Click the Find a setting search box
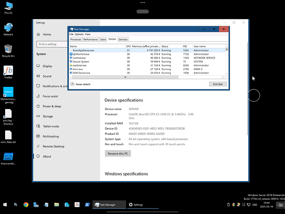Image resolution: width=285 pixels, height=214 pixels. 52,44
